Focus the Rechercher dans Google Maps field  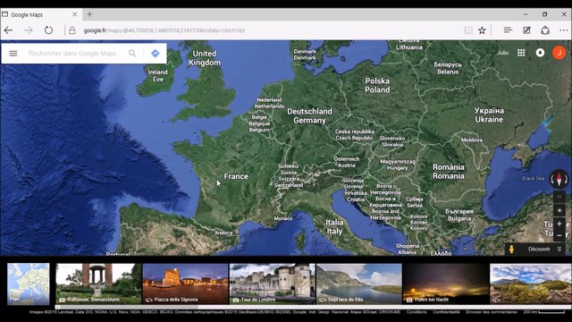pos(72,54)
